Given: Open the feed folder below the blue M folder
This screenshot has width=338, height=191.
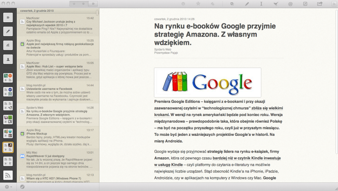Looking at the screenshot, I should coord(8,105).
